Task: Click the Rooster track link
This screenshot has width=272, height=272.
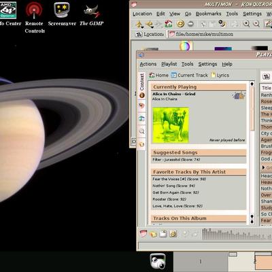Action: pyautogui.click(x=169, y=199)
